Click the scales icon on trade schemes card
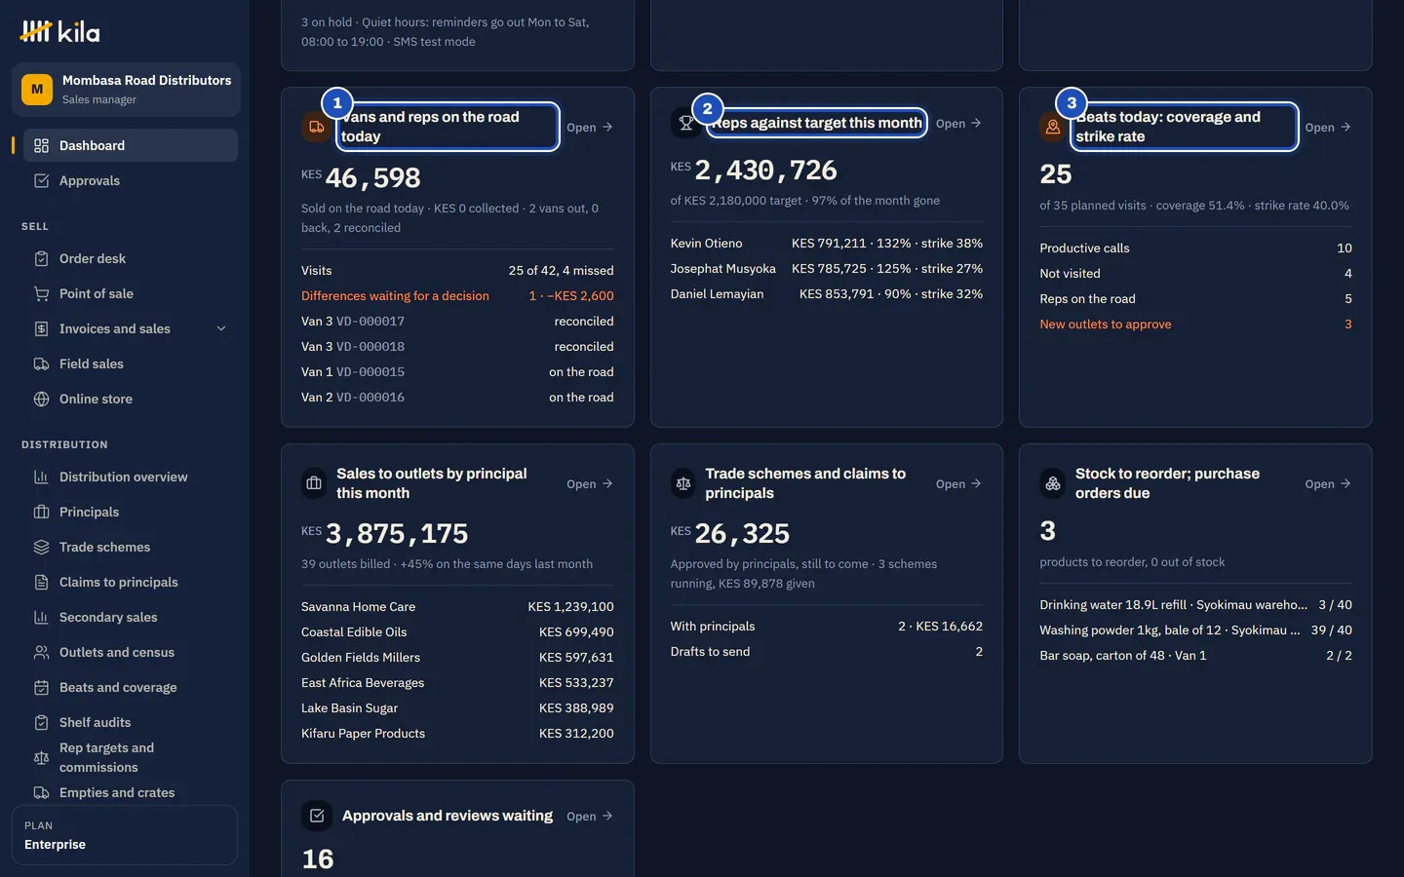This screenshot has width=1404, height=877. pos(683,483)
